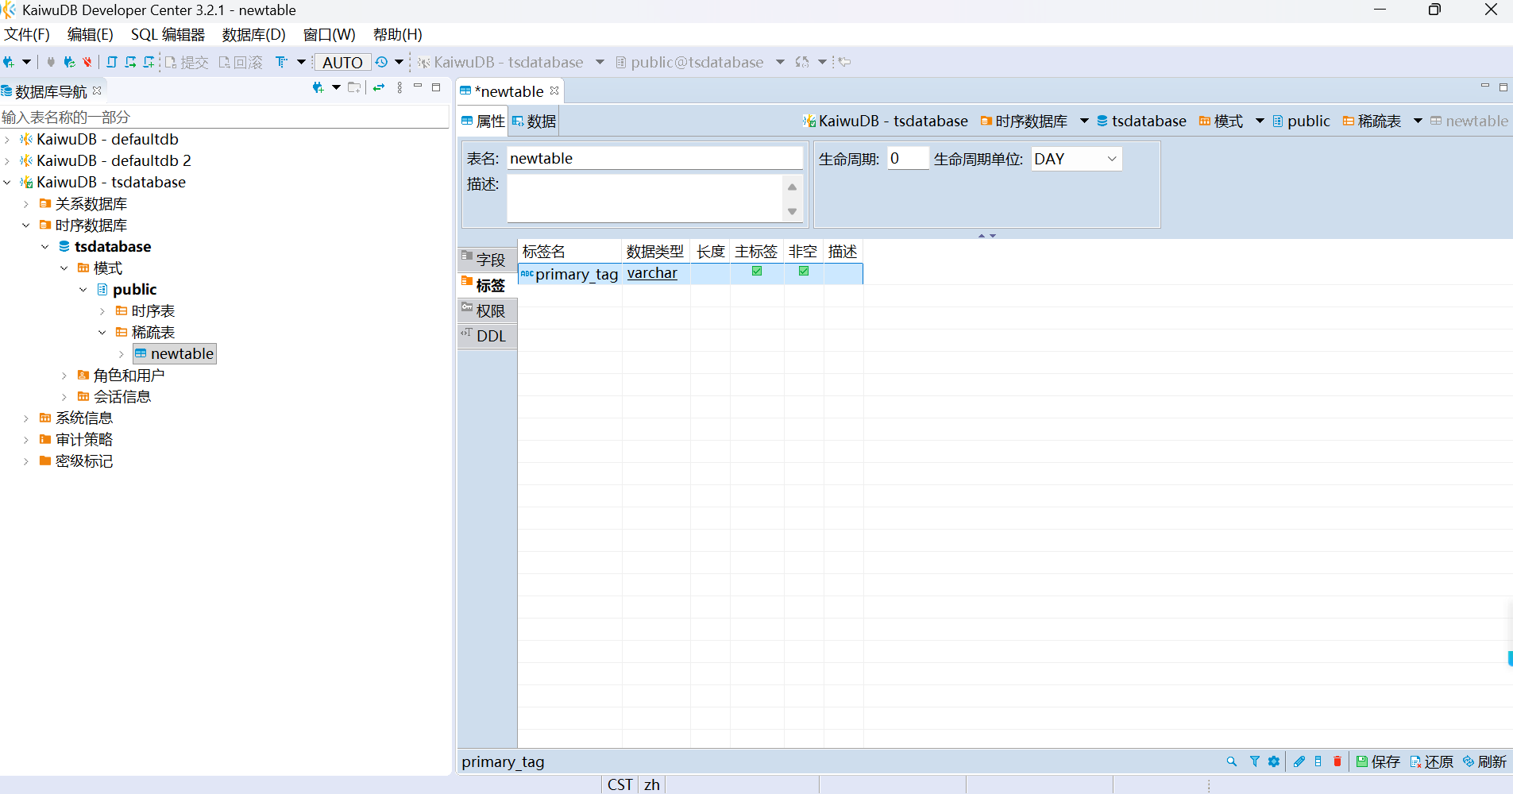Viewport: 1513px width, 794px height.
Task: Toggle the 主标签 checkbox for primary_tag
Action: point(757,272)
